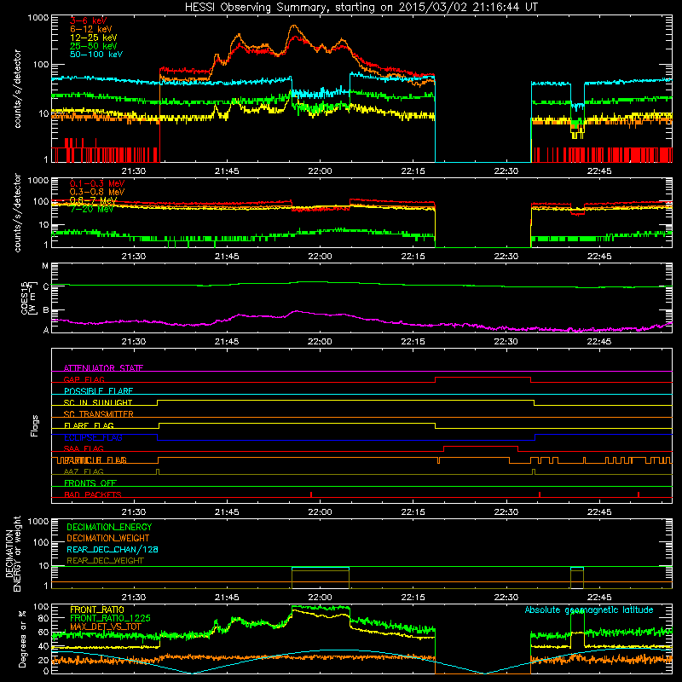
Task: Click the BAD_PACKETS spike just after 22:45
Action: [638, 494]
